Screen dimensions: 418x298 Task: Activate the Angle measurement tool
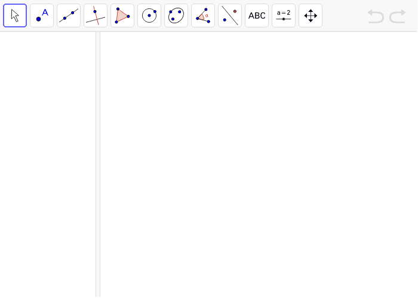[x=203, y=15]
